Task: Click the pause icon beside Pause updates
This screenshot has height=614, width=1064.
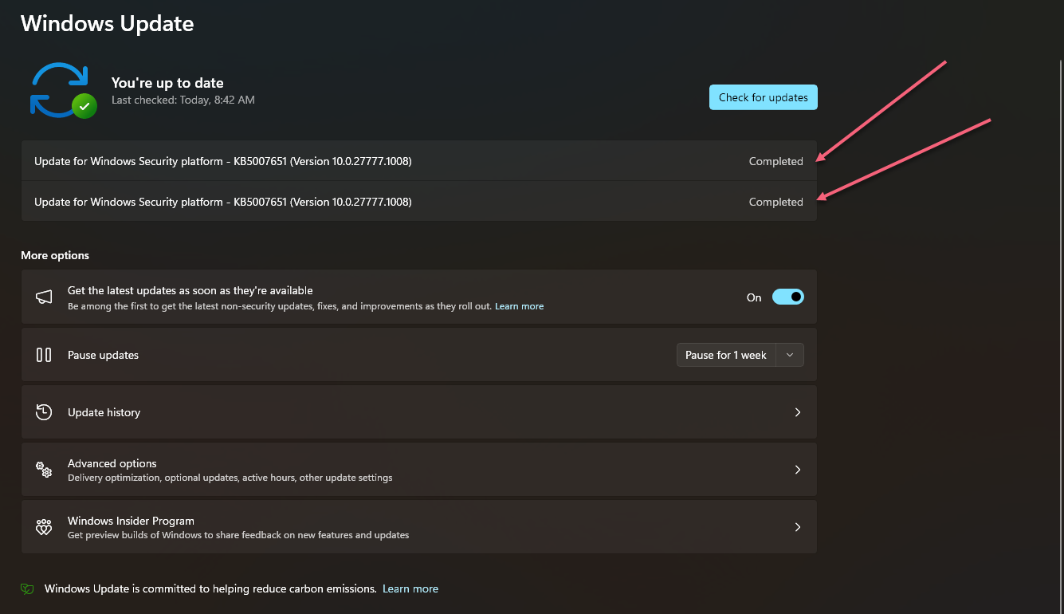Action: point(44,355)
